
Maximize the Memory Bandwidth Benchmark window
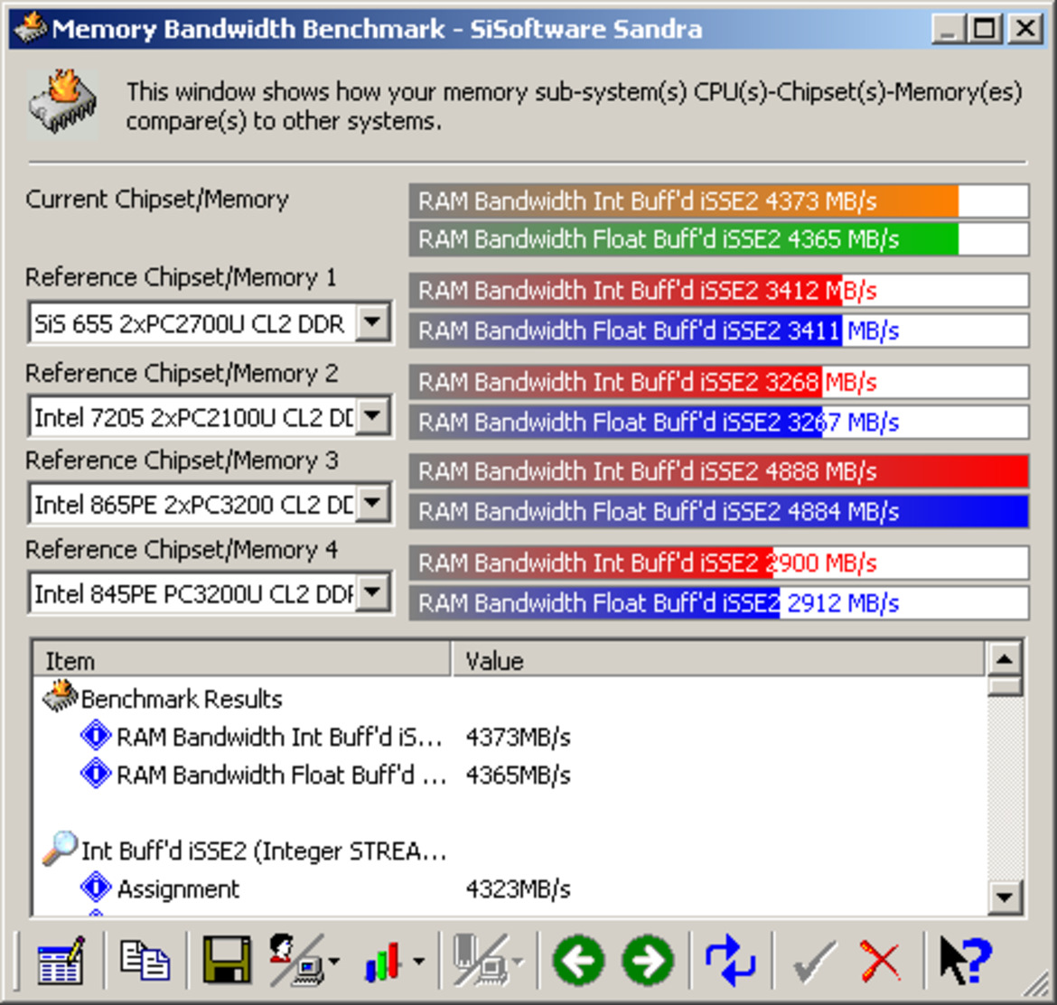pos(985,29)
